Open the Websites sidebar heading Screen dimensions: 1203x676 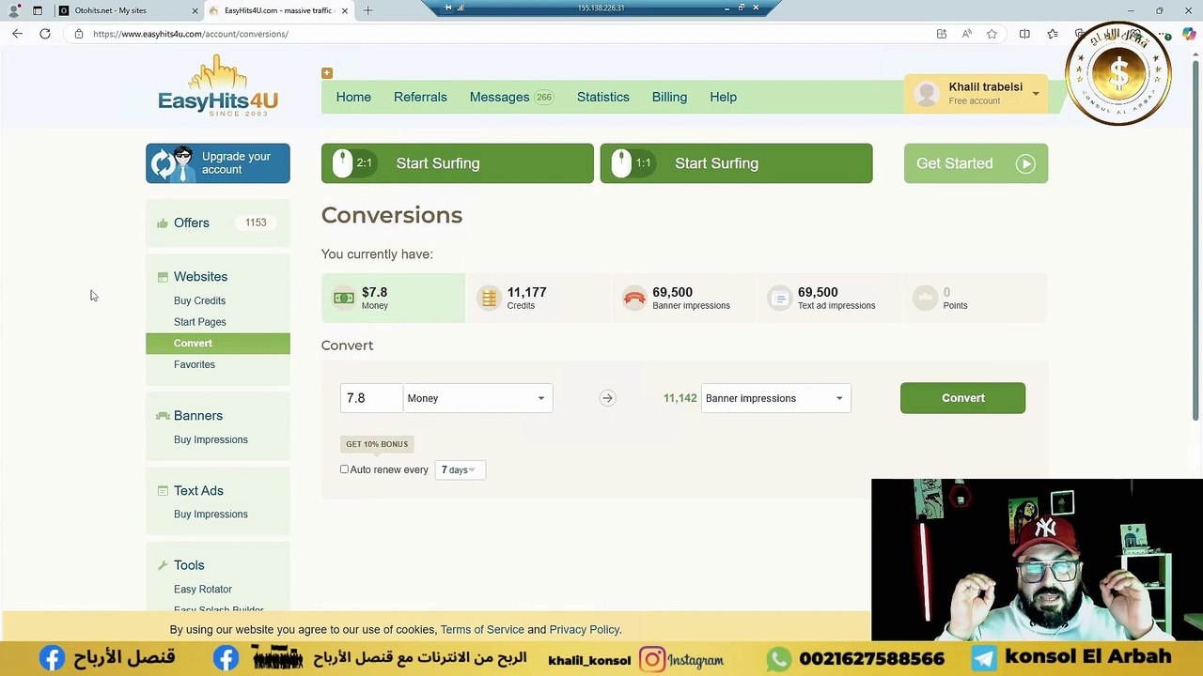coord(200,277)
